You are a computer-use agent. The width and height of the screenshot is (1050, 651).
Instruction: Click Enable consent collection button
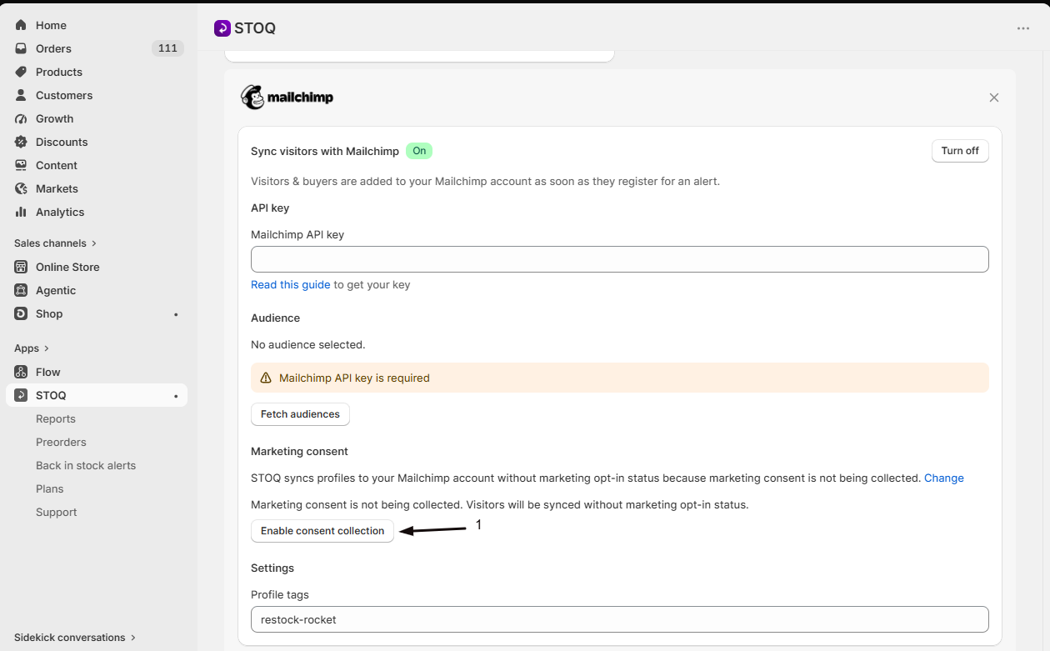coord(322,531)
